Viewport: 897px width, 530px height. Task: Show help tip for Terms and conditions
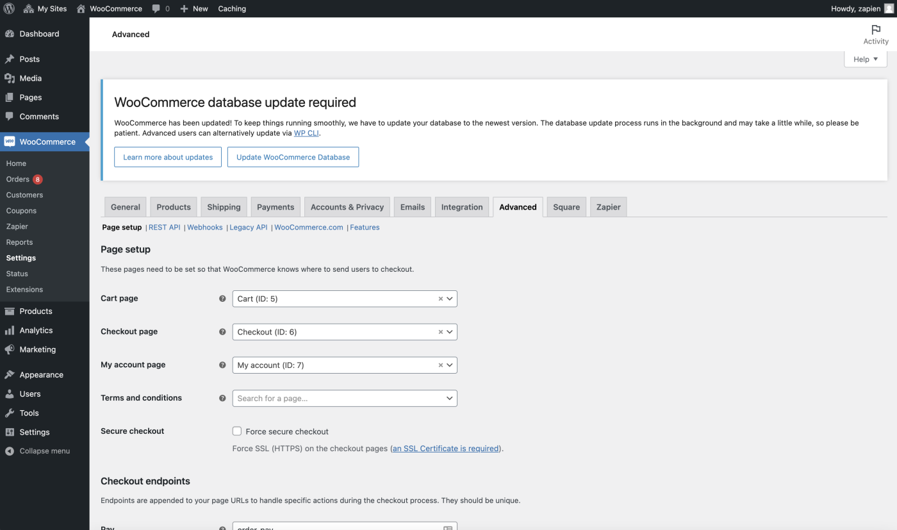tap(222, 398)
